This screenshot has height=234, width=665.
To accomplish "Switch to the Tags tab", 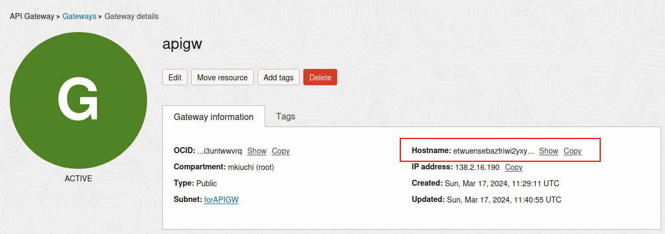I will 285,116.
